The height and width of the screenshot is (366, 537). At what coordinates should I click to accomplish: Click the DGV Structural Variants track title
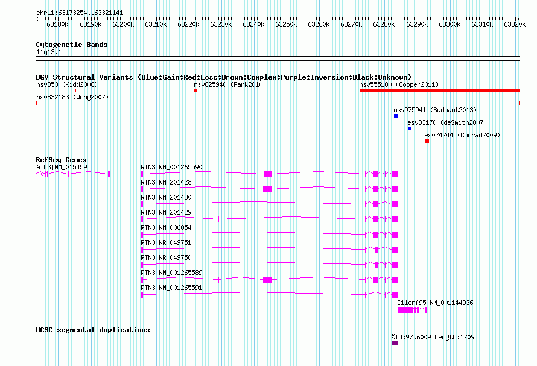[x=224, y=77]
